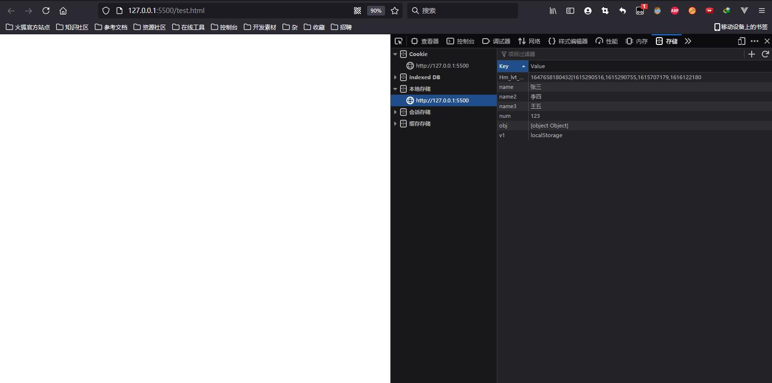Open the QR code icon in address bar

(357, 11)
